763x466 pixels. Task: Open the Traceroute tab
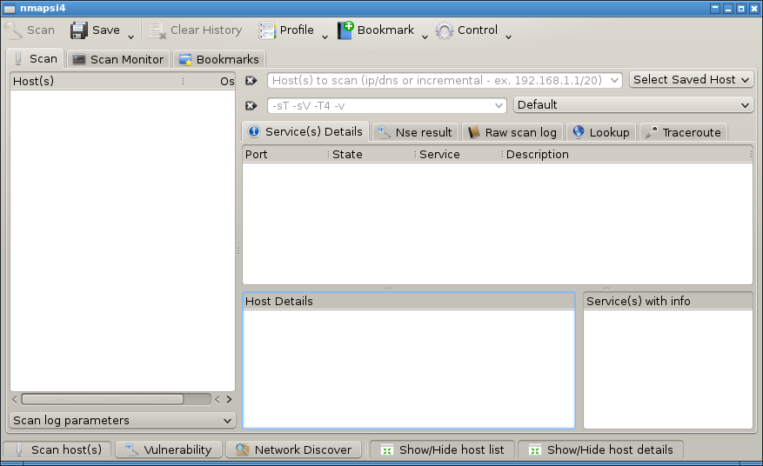tap(683, 132)
